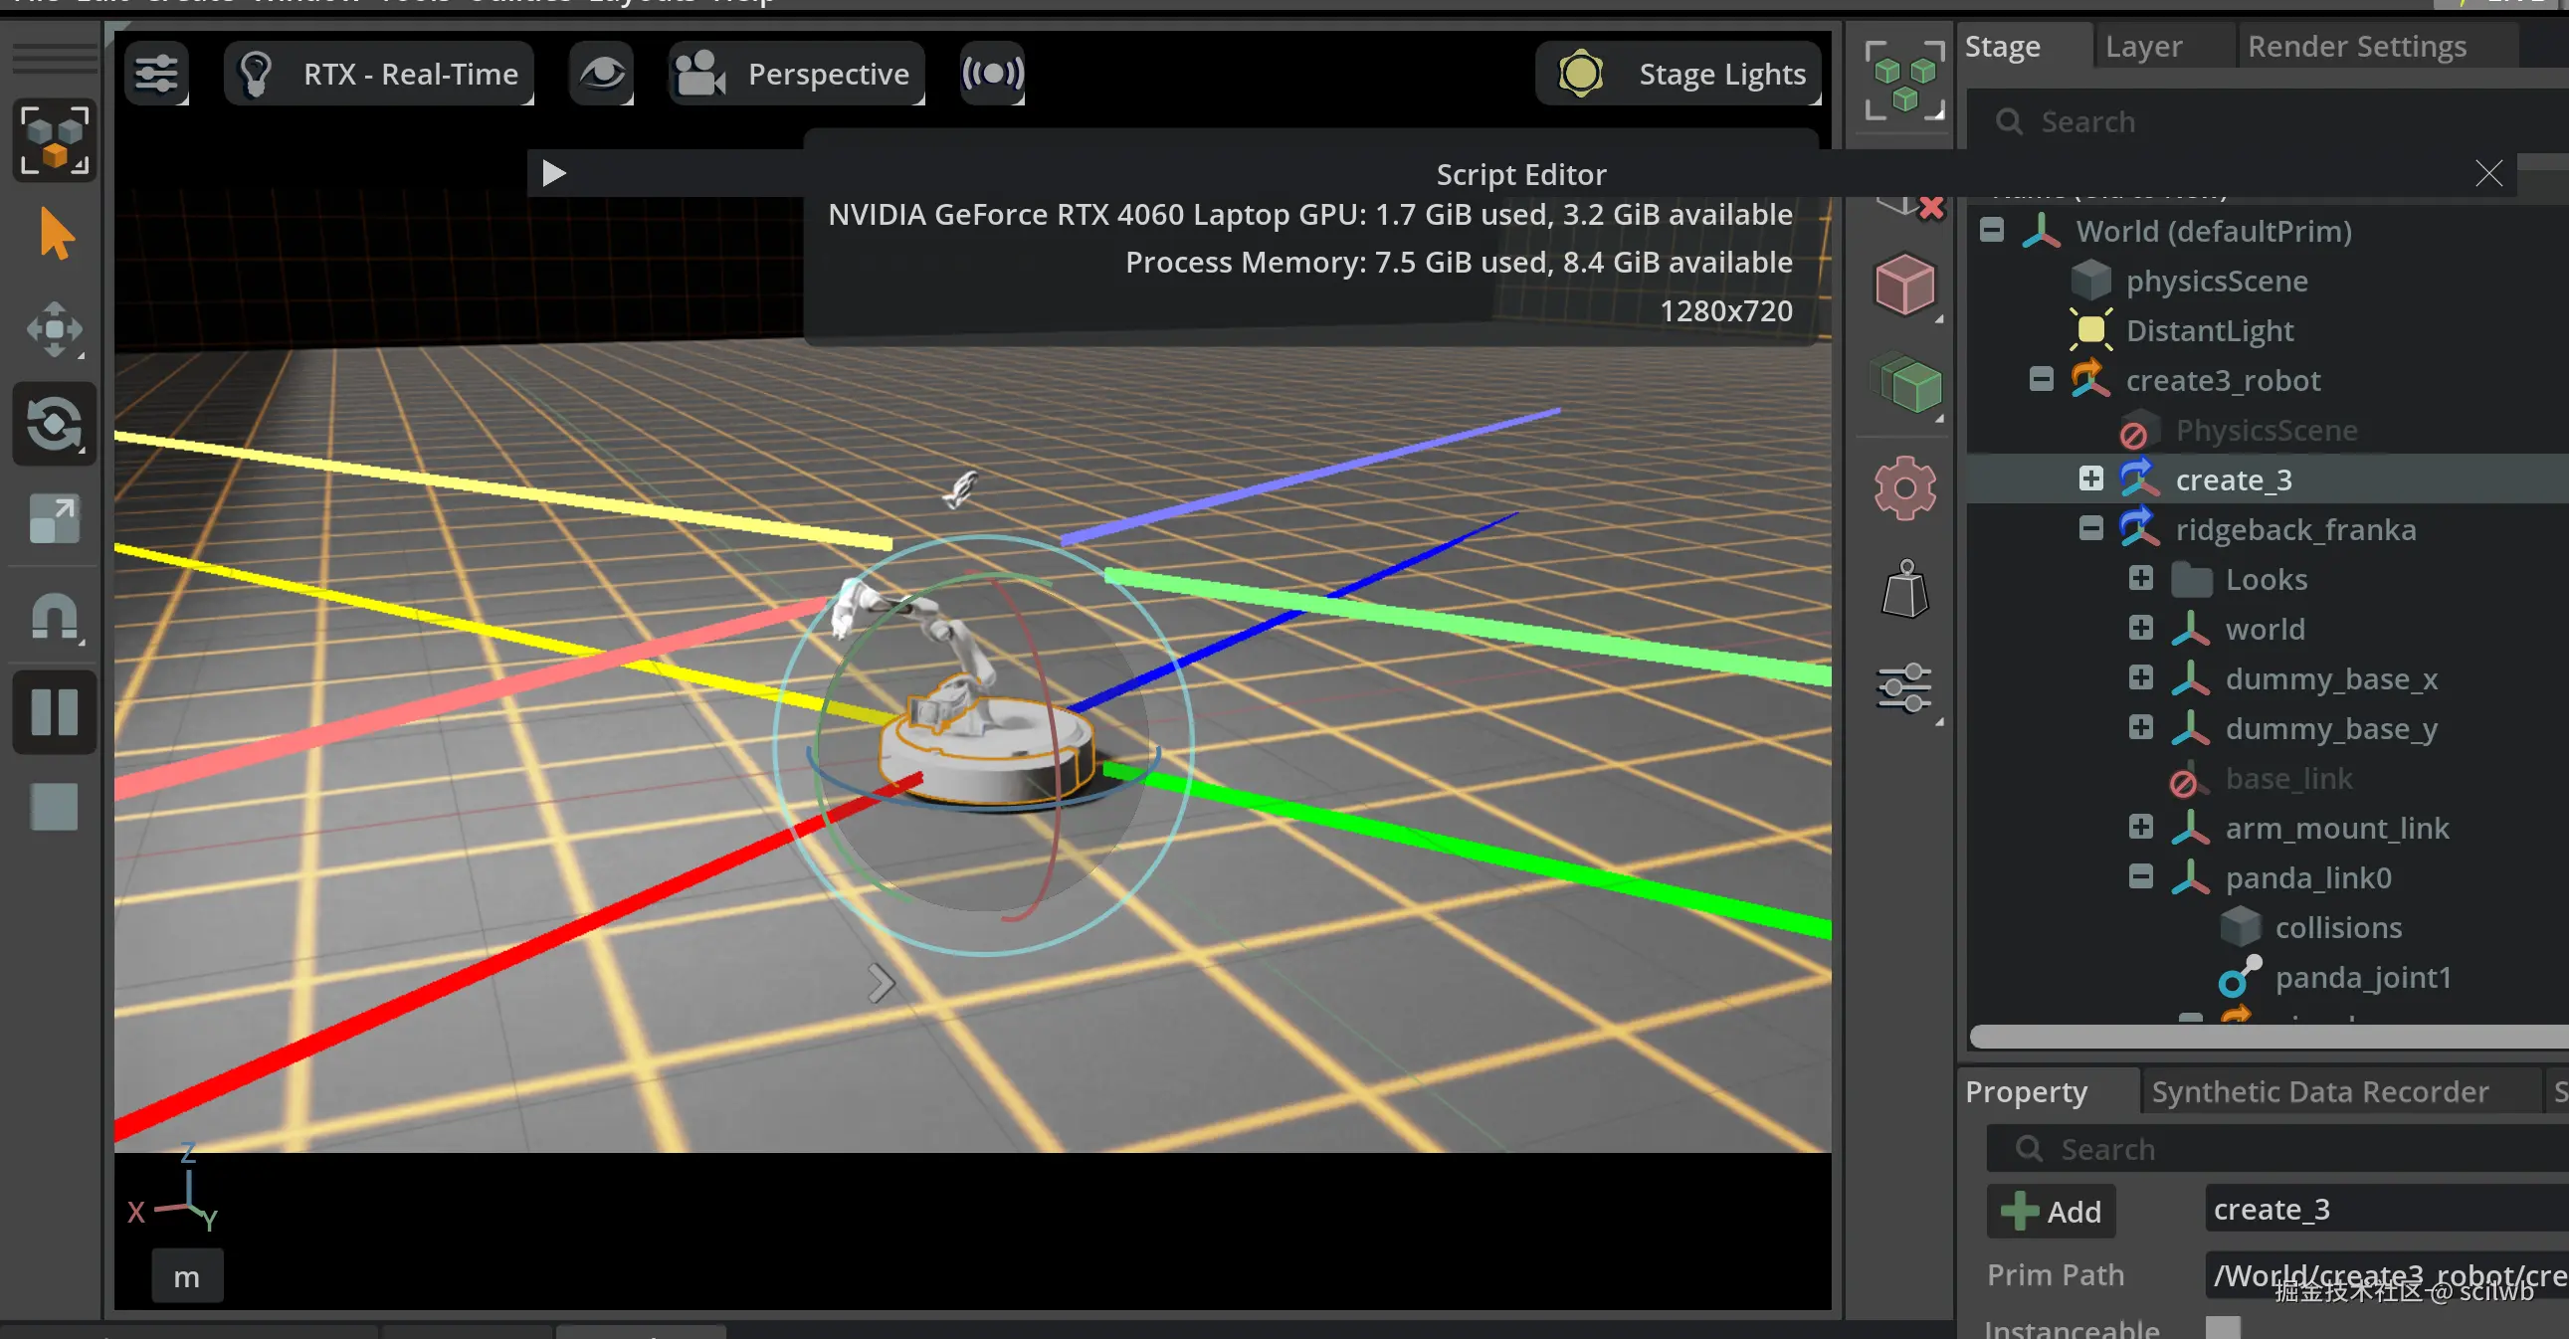Image resolution: width=2569 pixels, height=1339 pixels.
Task: Activate the Move gizmo tool
Action: (x=55, y=329)
